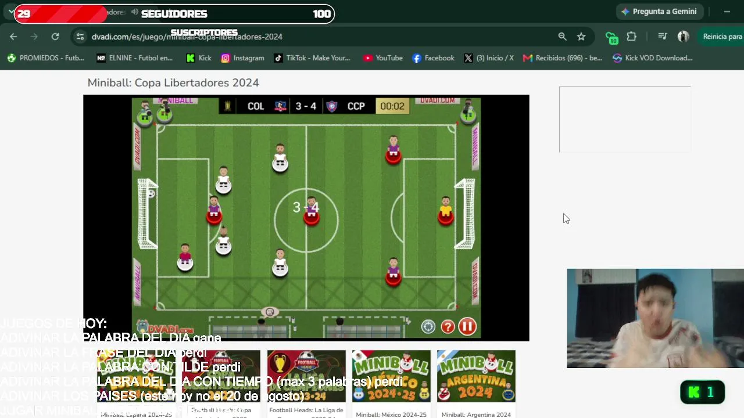Open the Football Heads La Liga thumbnail
This screenshot has height=418, width=744.
pyautogui.click(x=306, y=376)
